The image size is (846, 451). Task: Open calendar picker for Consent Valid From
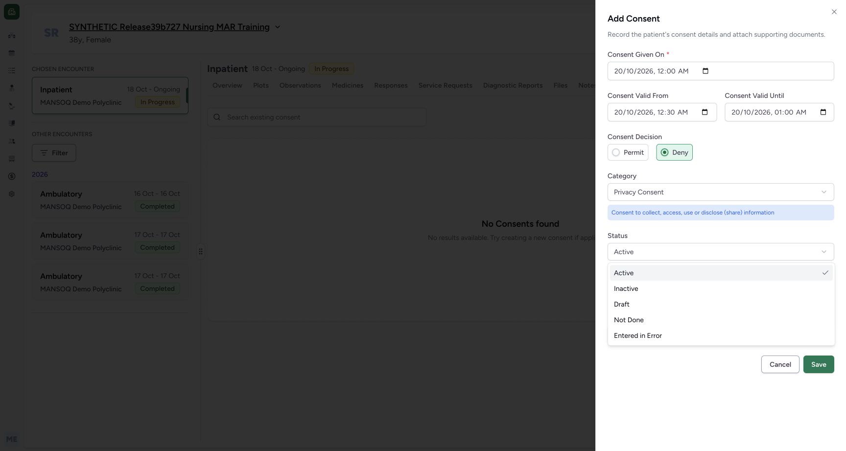(x=705, y=112)
